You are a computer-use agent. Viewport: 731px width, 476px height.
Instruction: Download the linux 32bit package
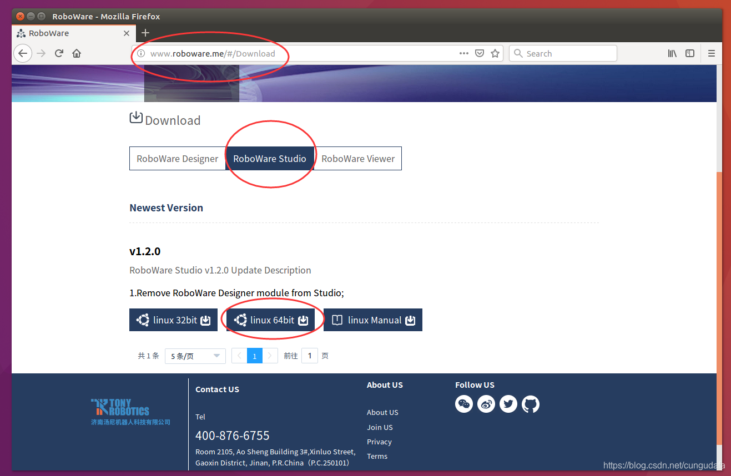click(173, 320)
